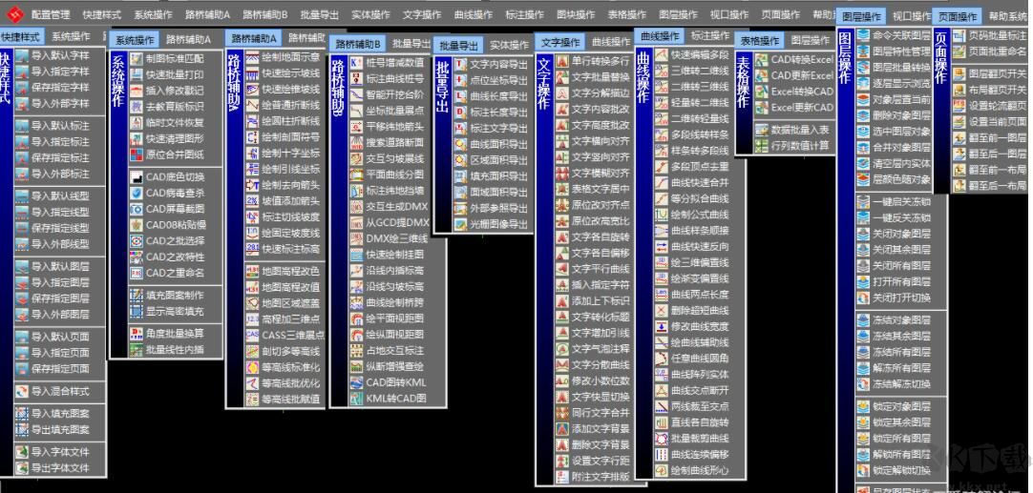Click the 设置轮流翻页 icon
Viewport: 1033px width, 493px height.
959,105
